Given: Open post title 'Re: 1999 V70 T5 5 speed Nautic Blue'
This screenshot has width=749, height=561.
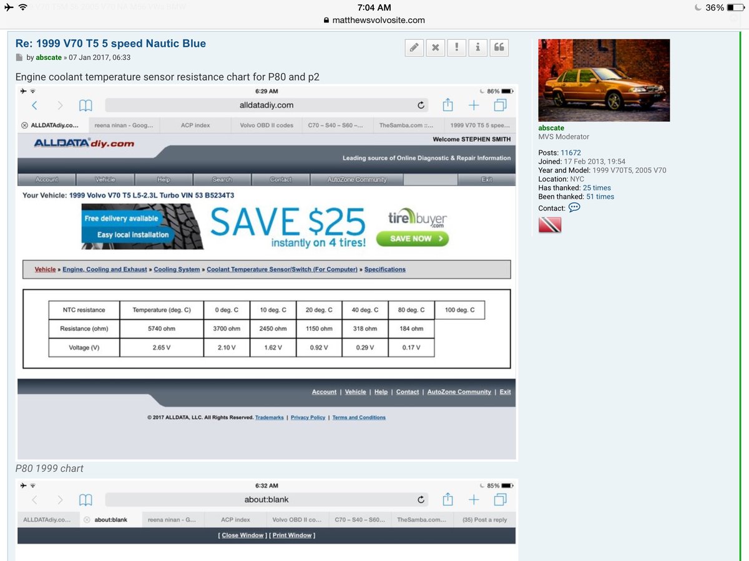Looking at the screenshot, I should click(x=110, y=44).
